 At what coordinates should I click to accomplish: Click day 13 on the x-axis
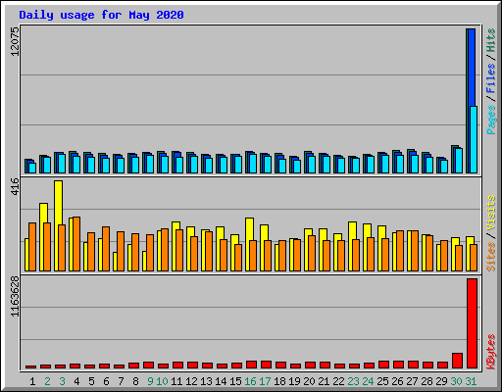click(x=206, y=381)
